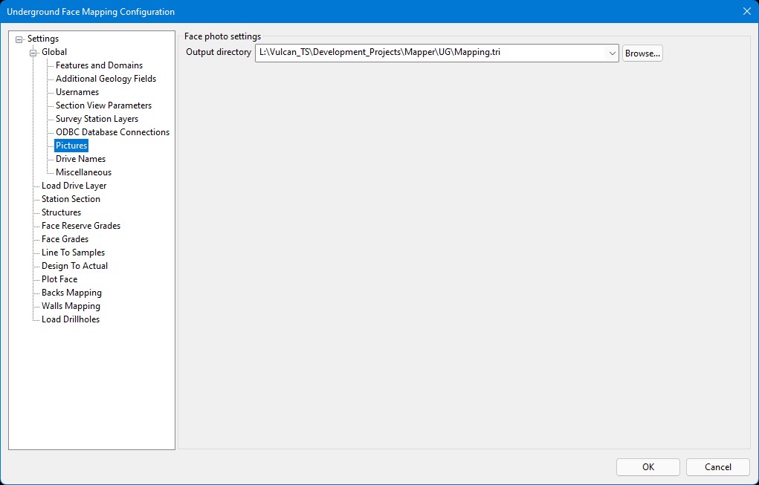
Task: Open Face Grades settings
Action: (65, 239)
